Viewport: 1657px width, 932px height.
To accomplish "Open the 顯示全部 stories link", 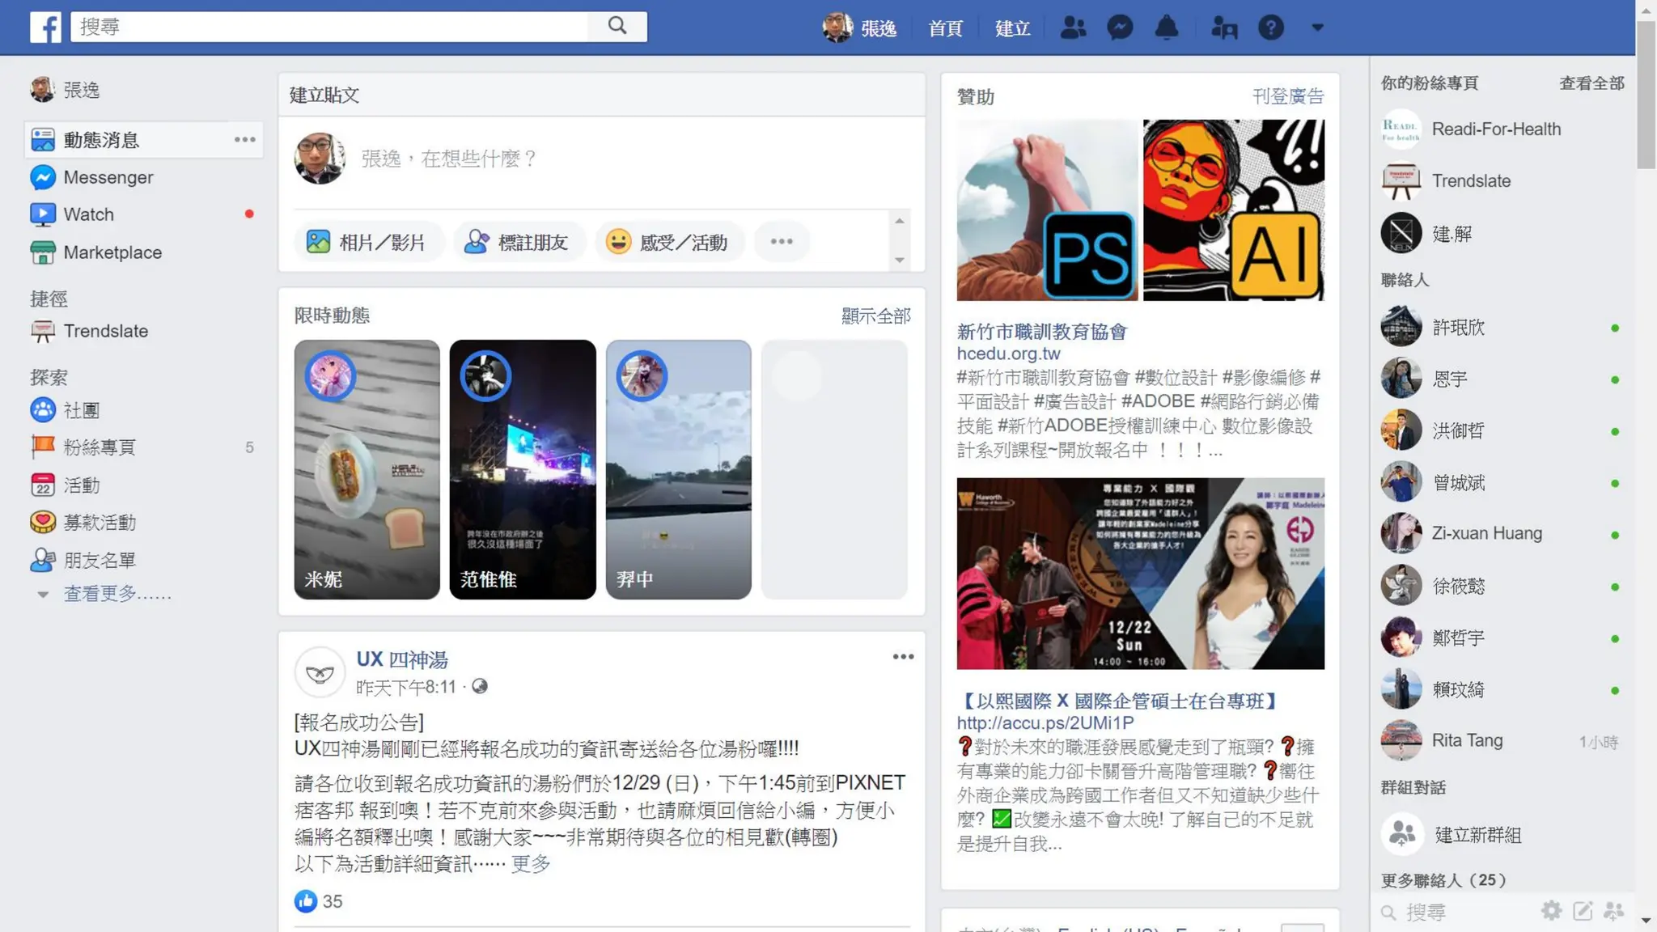I will [875, 316].
